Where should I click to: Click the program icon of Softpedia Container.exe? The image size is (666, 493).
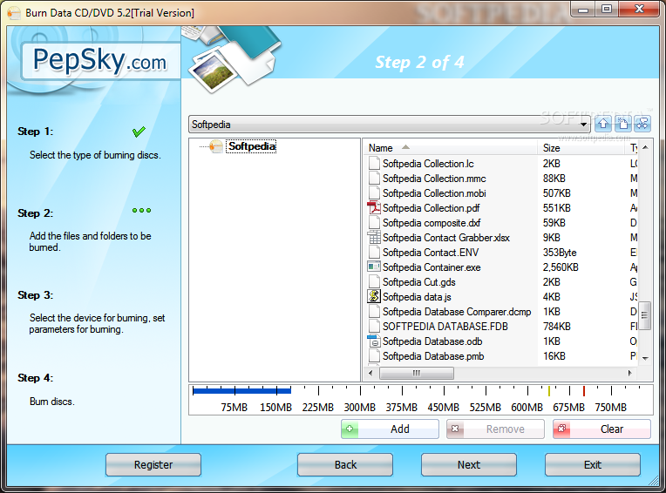(374, 267)
